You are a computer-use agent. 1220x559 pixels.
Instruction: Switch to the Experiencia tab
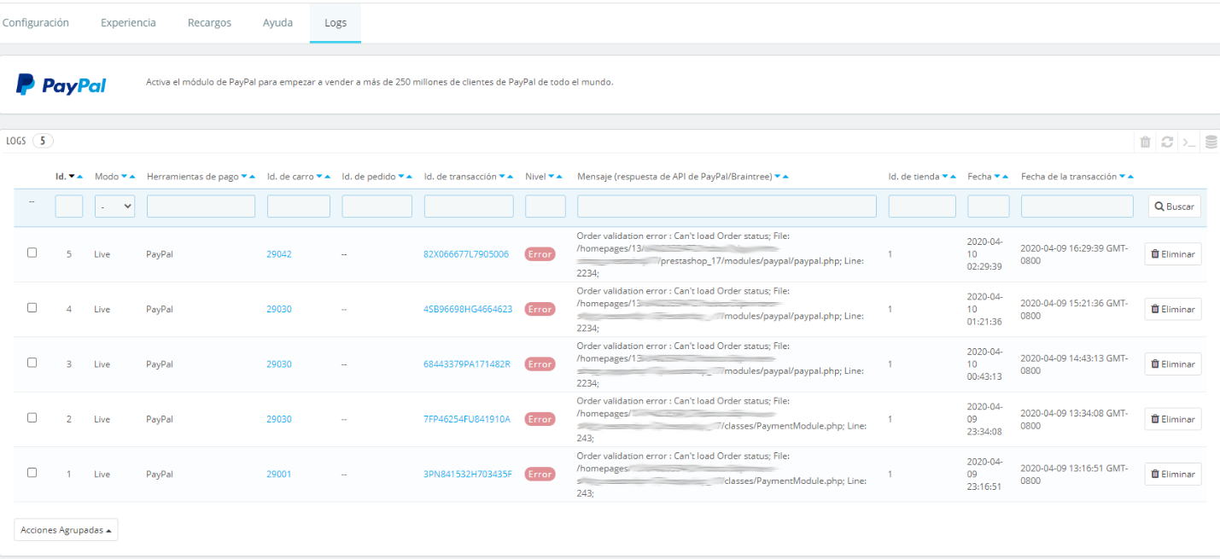tap(128, 23)
